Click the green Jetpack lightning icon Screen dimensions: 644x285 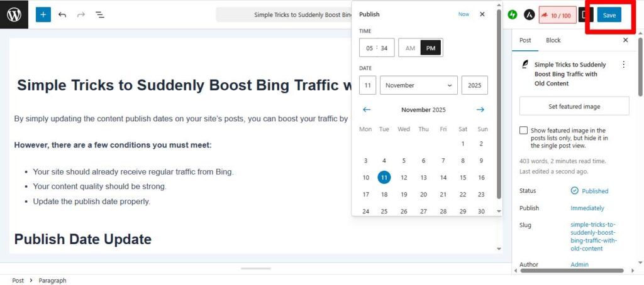(x=513, y=14)
